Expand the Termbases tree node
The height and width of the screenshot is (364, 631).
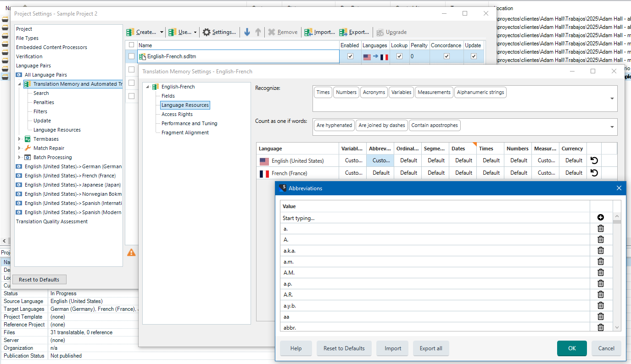point(19,139)
